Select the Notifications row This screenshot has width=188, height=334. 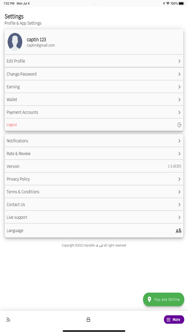(x=94, y=141)
